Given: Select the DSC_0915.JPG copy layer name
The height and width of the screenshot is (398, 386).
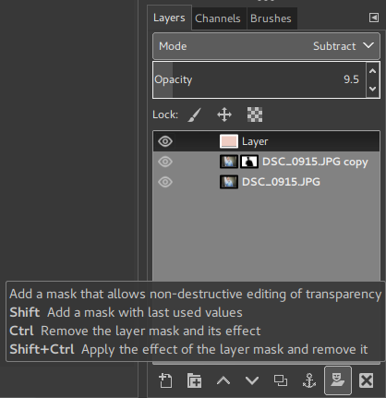Looking at the screenshot, I should point(315,162).
